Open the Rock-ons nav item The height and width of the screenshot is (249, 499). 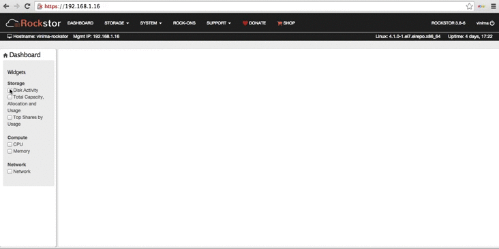(184, 23)
